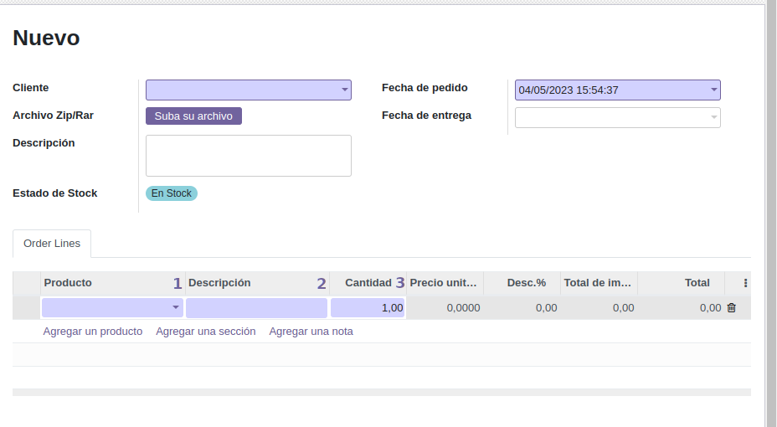Open column options three-dot menu

click(x=745, y=283)
